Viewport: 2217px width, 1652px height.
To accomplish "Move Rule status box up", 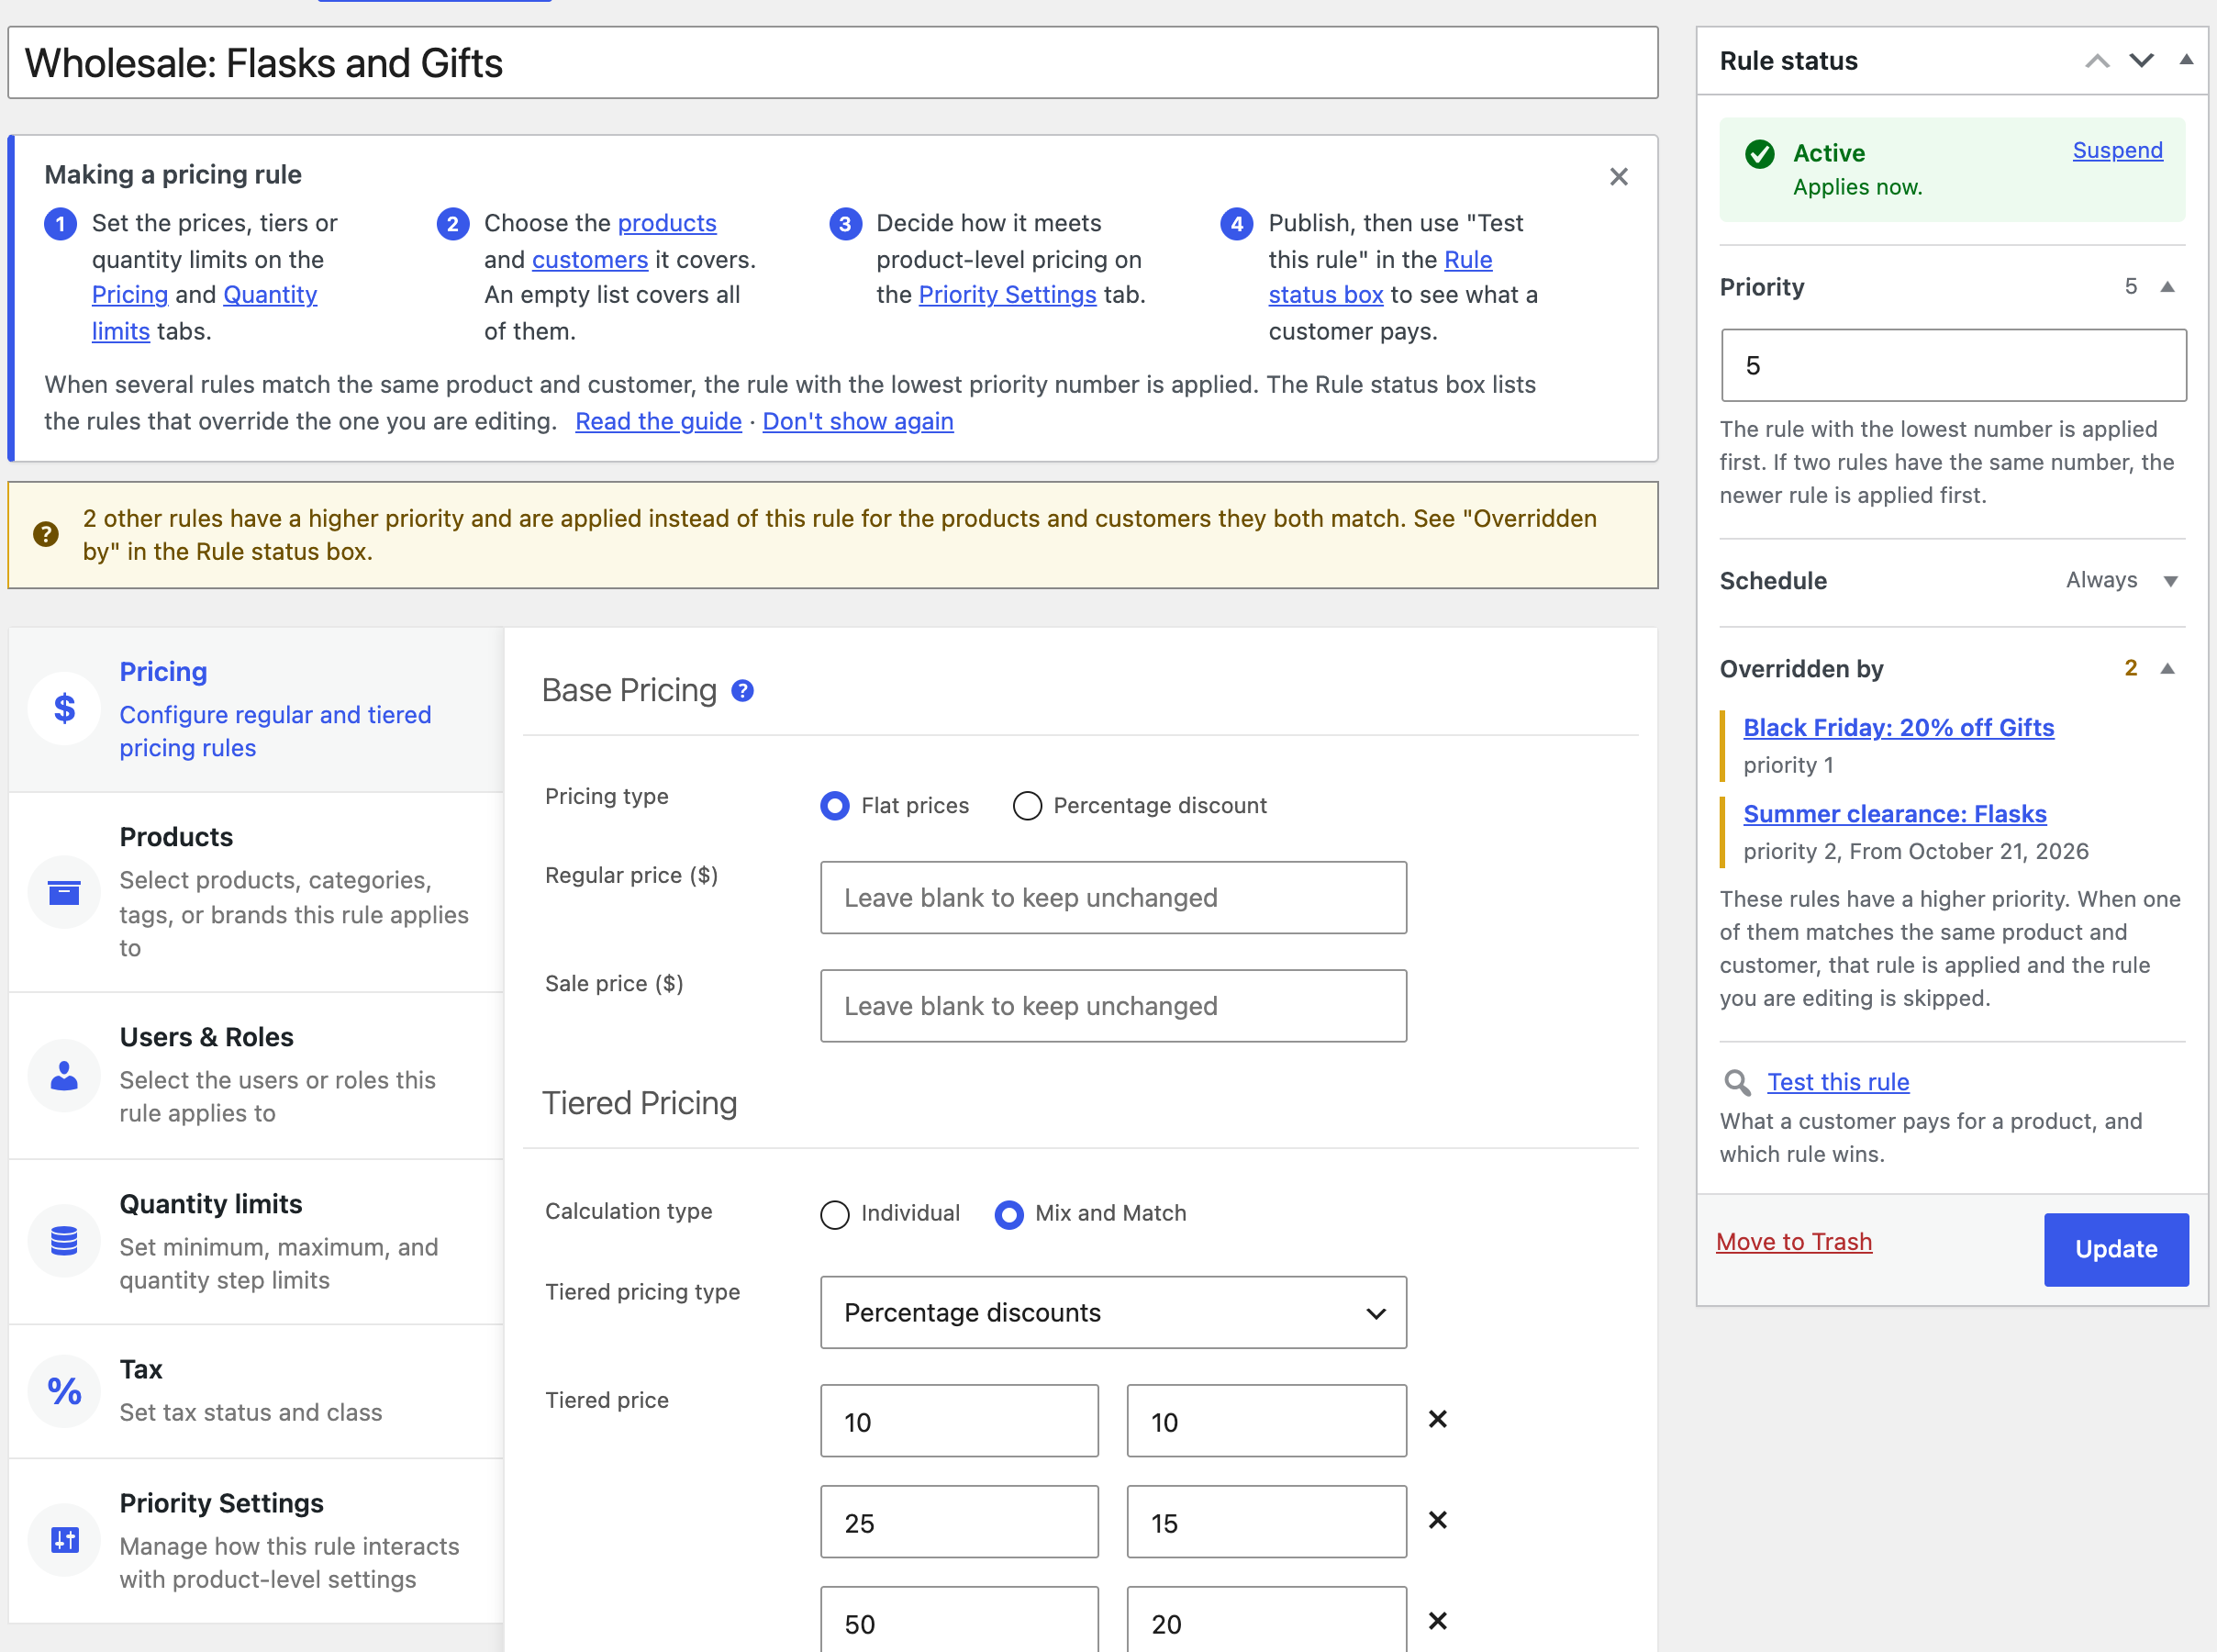I will 2097,62.
